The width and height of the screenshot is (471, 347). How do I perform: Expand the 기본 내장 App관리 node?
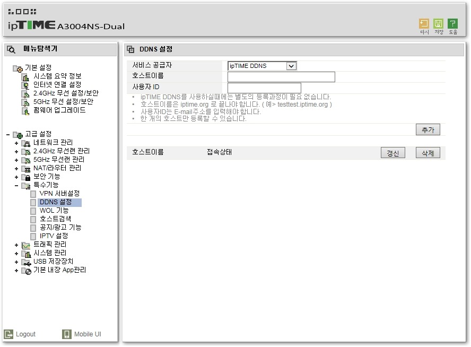pos(16,271)
